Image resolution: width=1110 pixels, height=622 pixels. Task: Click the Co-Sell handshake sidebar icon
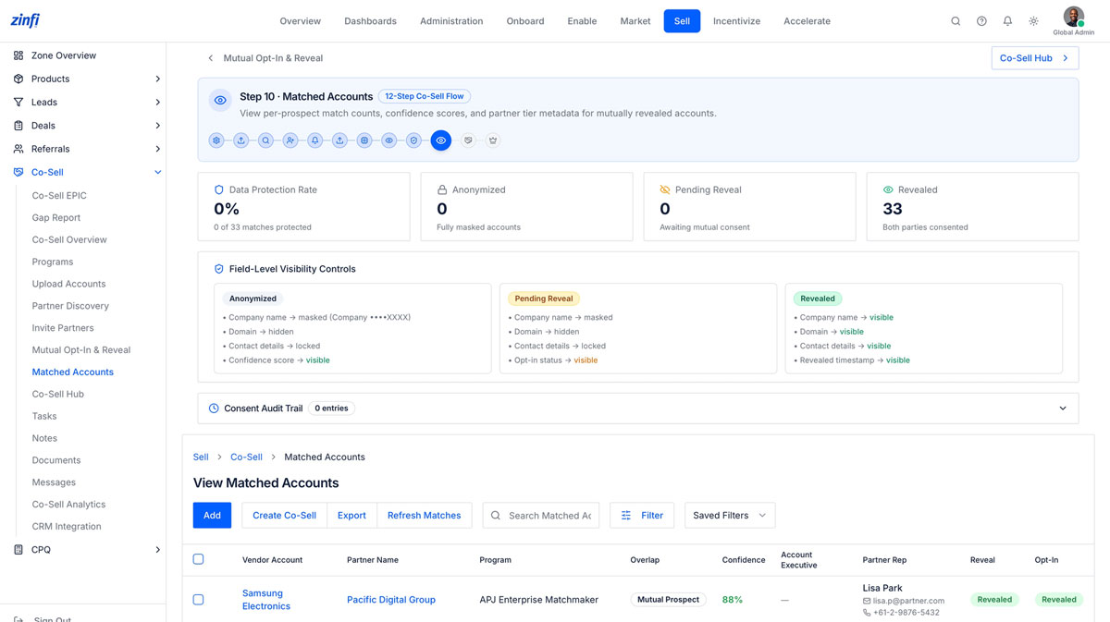(18, 172)
